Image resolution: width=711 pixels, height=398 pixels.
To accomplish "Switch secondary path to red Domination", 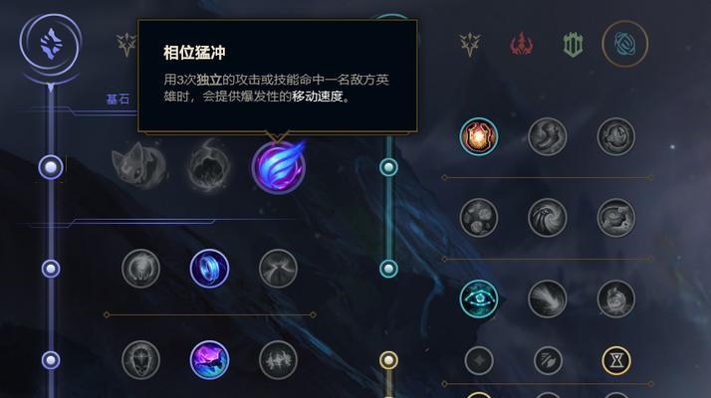I will coord(522,45).
